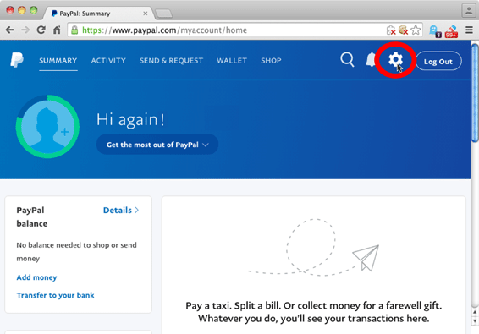Screen dimensions: 479x334
Task: Go to the ACTIVITY section
Action: point(108,61)
